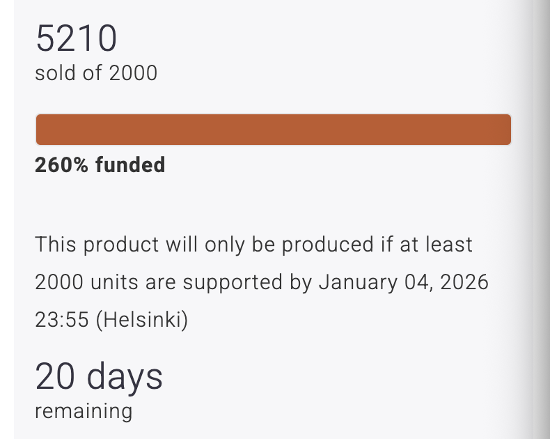
Task: Click the "January 04, 2026" deadline date
Action: tap(403, 282)
